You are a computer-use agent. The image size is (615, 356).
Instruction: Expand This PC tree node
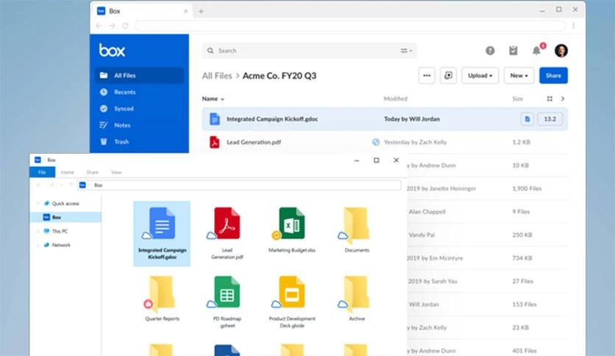coord(38,231)
